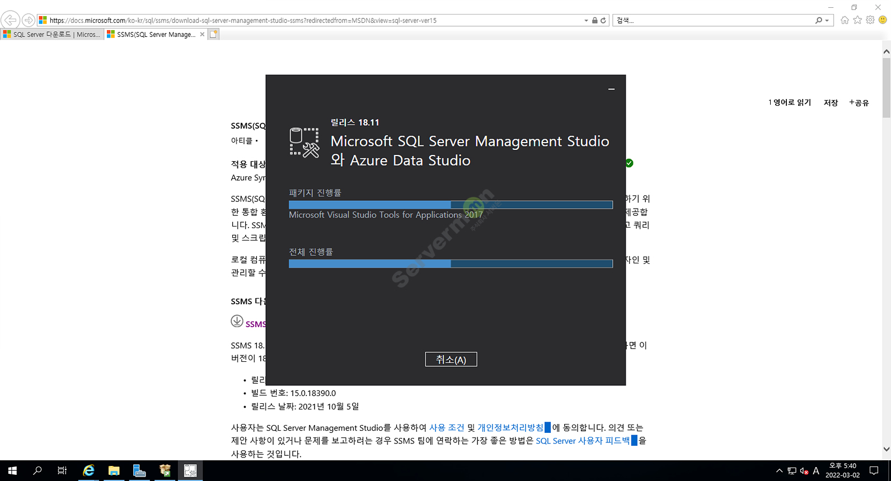Viewport: 891px width, 481px height.
Task: Open browser tools gear icon
Action: pyautogui.click(x=870, y=20)
